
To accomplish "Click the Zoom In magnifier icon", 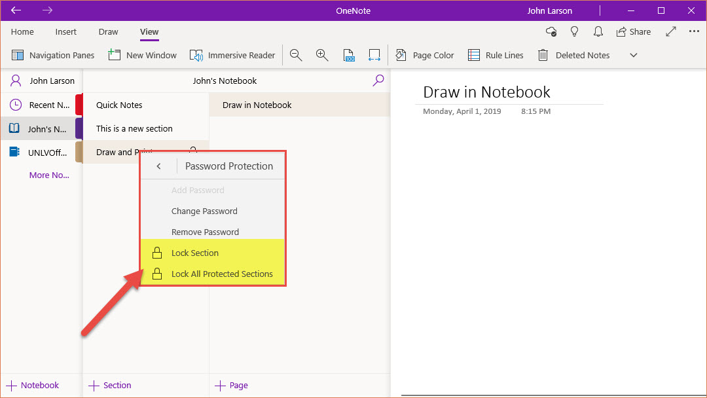I will pos(321,56).
